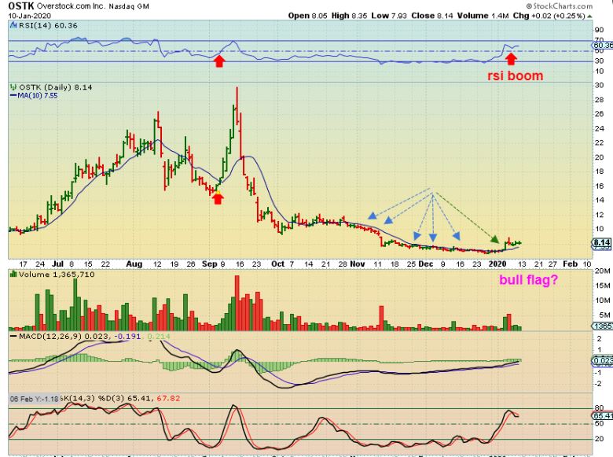Select the Overstock.com Inc. company name
Image resolution: width=613 pixels, height=457 pixels.
pos(72,6)
